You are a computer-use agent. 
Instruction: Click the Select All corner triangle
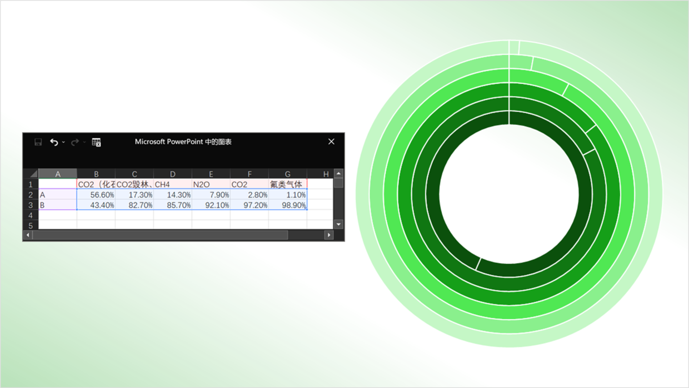33,174
